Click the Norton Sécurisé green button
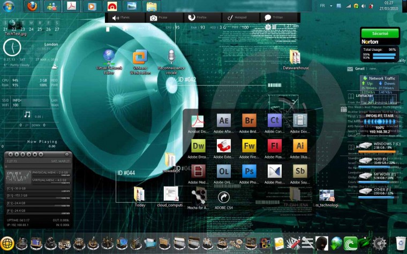The image size is (407, 254). pos(380,33)
